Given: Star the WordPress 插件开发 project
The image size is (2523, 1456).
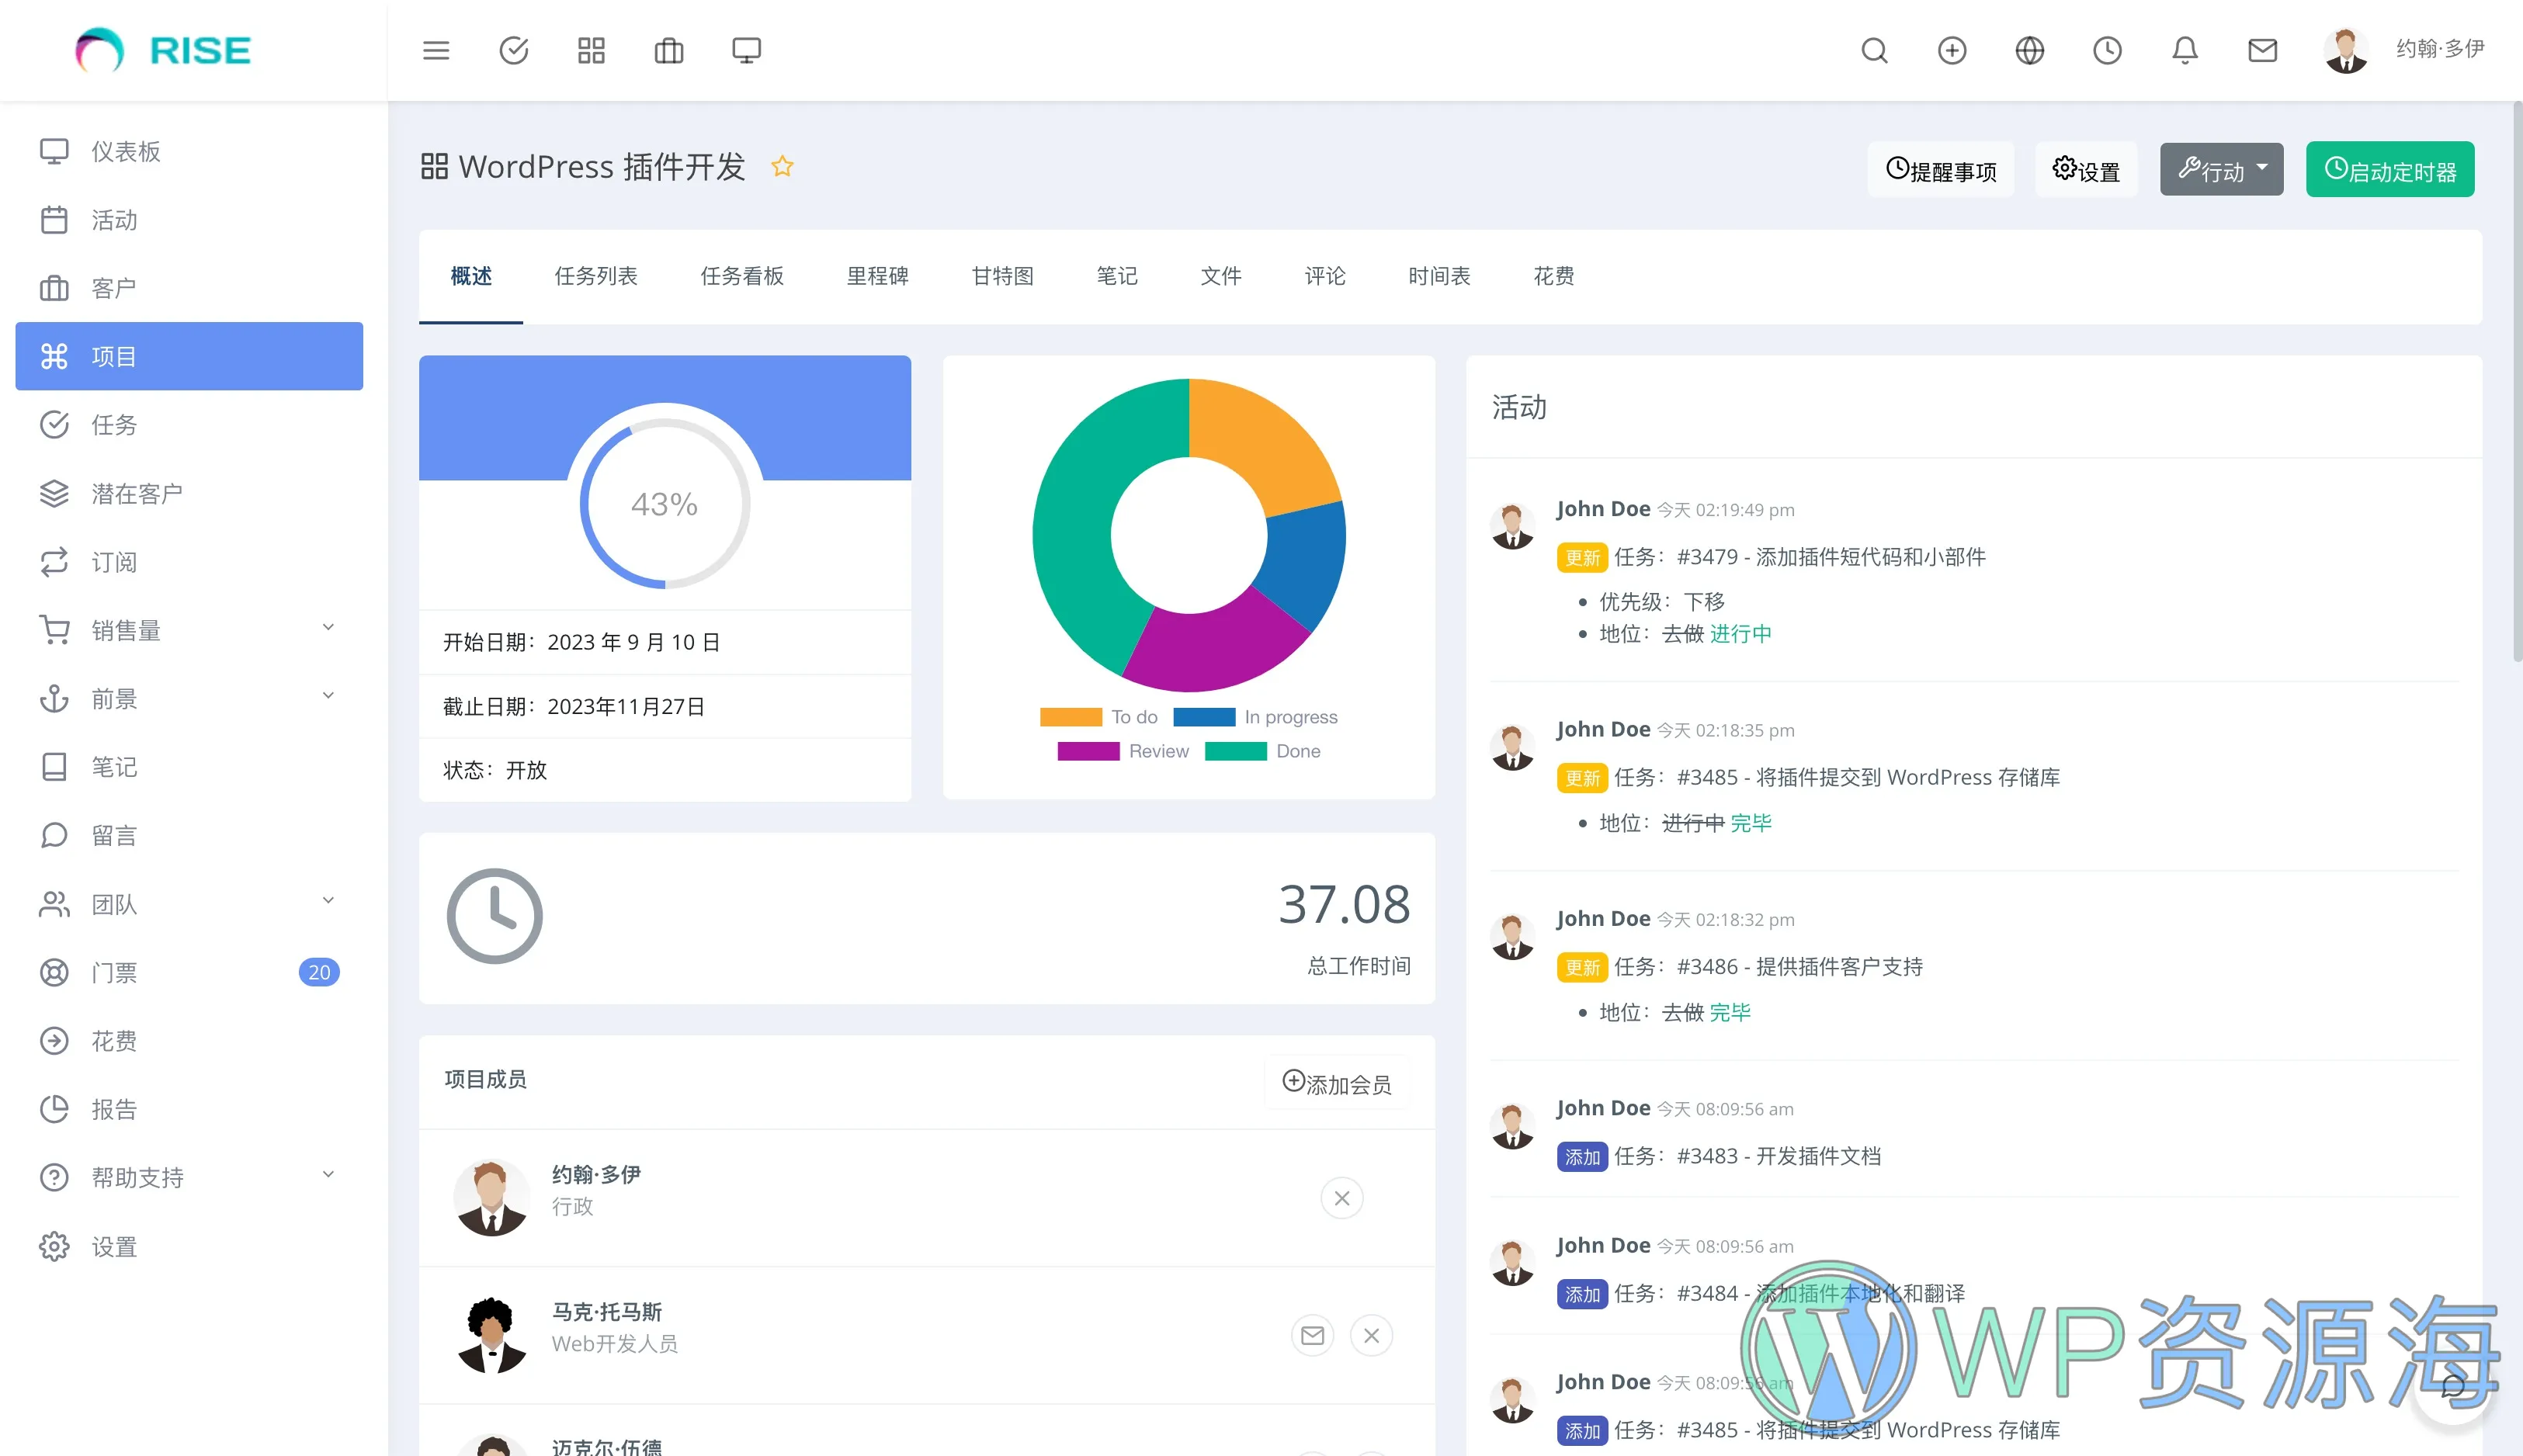Looking at the screenshot, I should [x=782, y=166].
